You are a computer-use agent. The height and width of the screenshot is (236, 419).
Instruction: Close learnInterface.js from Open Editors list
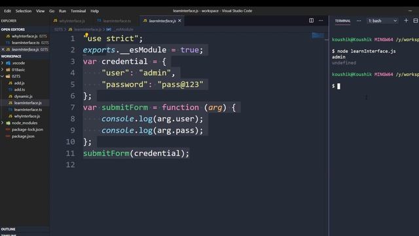pyautogui.click(x=3, y=50)
